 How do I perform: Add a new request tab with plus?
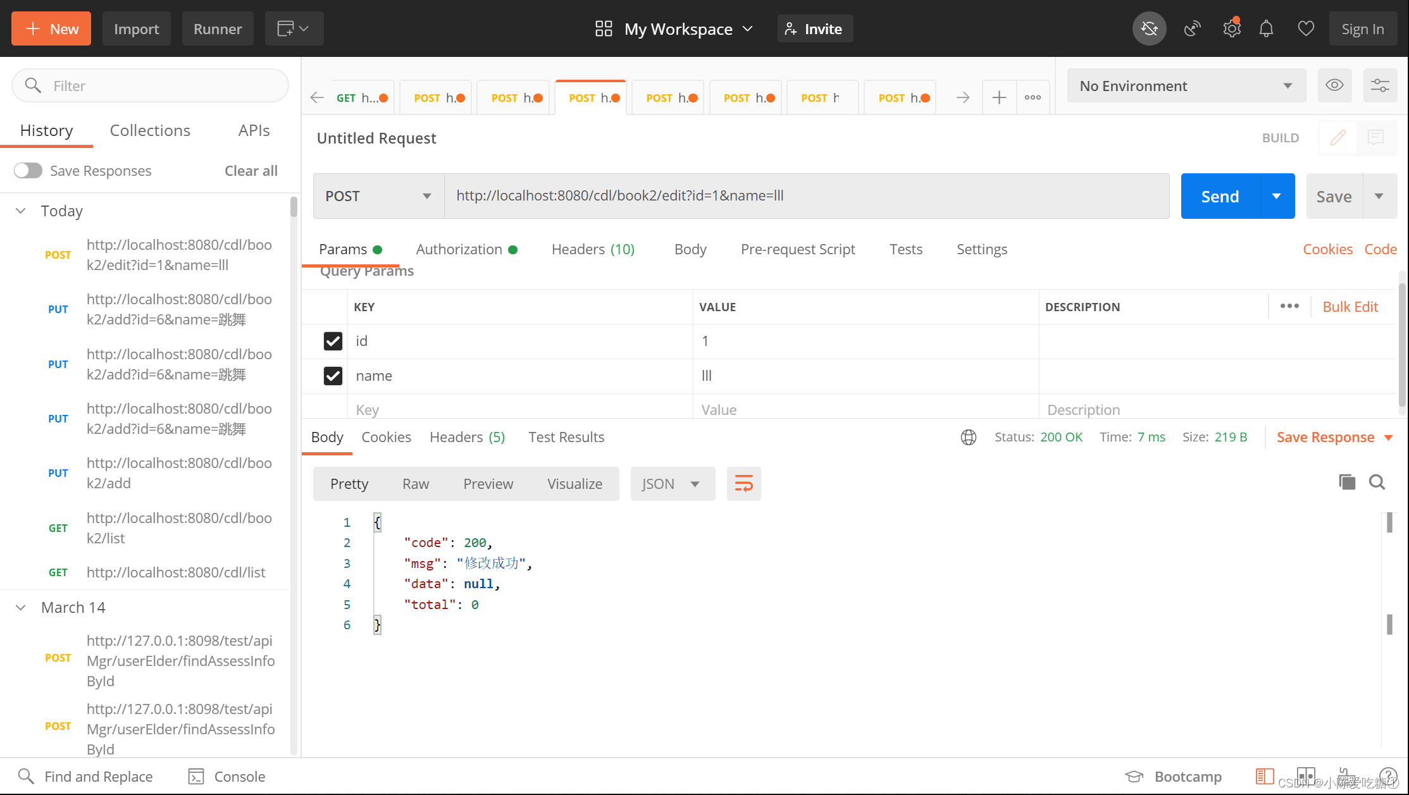tap(999, 97)
